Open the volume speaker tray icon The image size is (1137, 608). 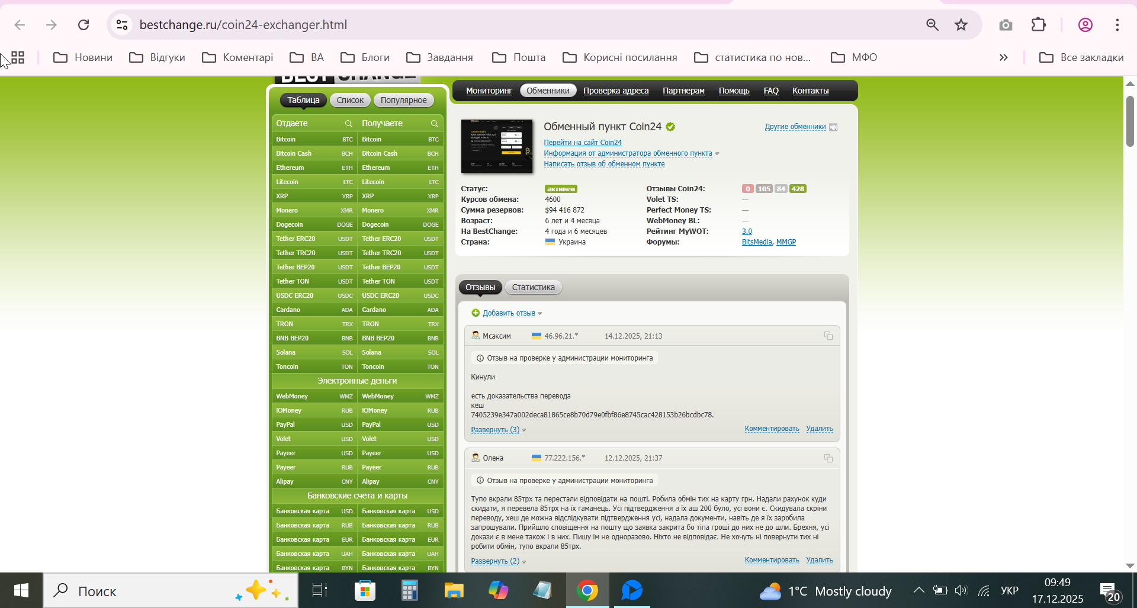[961, 590]
